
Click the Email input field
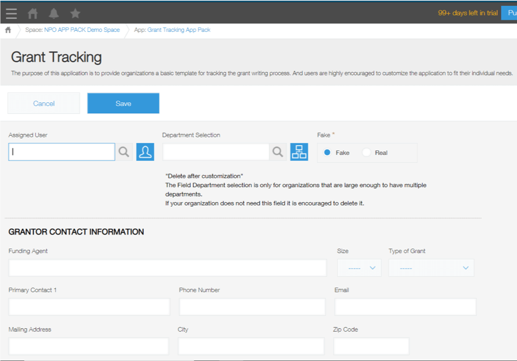coord(406,307)
